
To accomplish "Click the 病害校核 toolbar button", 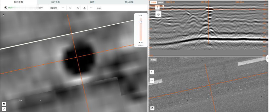I will [x=53, y=8].
